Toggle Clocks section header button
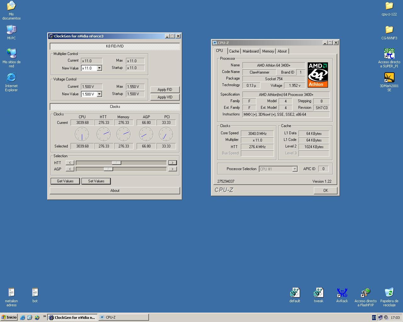This screenshot has width=403, height=322. [x=115, y=107]
